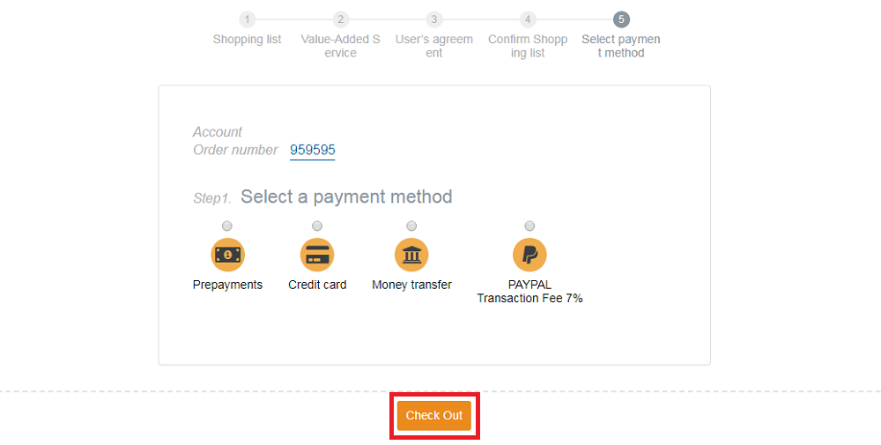This screenshot has width=881, height=445.
Task: Choose the PAYPAL radio button
Action: click(x=529, y=226)
